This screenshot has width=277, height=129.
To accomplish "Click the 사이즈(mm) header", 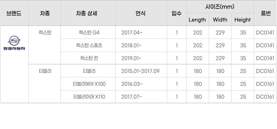I will pyautogui.click(x=220, y=6).
